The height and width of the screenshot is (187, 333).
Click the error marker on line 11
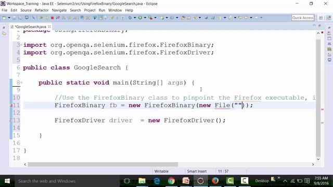click(x=11, y=105)
